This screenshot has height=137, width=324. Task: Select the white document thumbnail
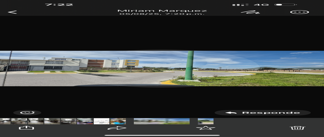point(102,121)
